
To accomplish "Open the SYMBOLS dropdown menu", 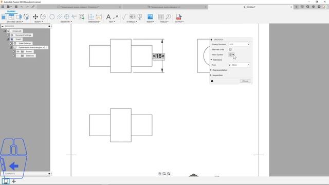I will coord(132,22).
